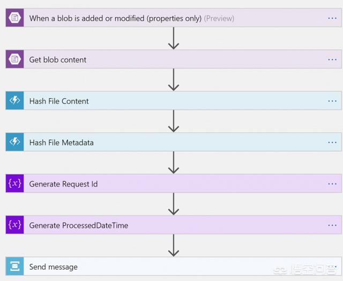
Task: Expand the 'When a blob is added or modified' step
Action: pyautogui.click(x=115, y=18)
